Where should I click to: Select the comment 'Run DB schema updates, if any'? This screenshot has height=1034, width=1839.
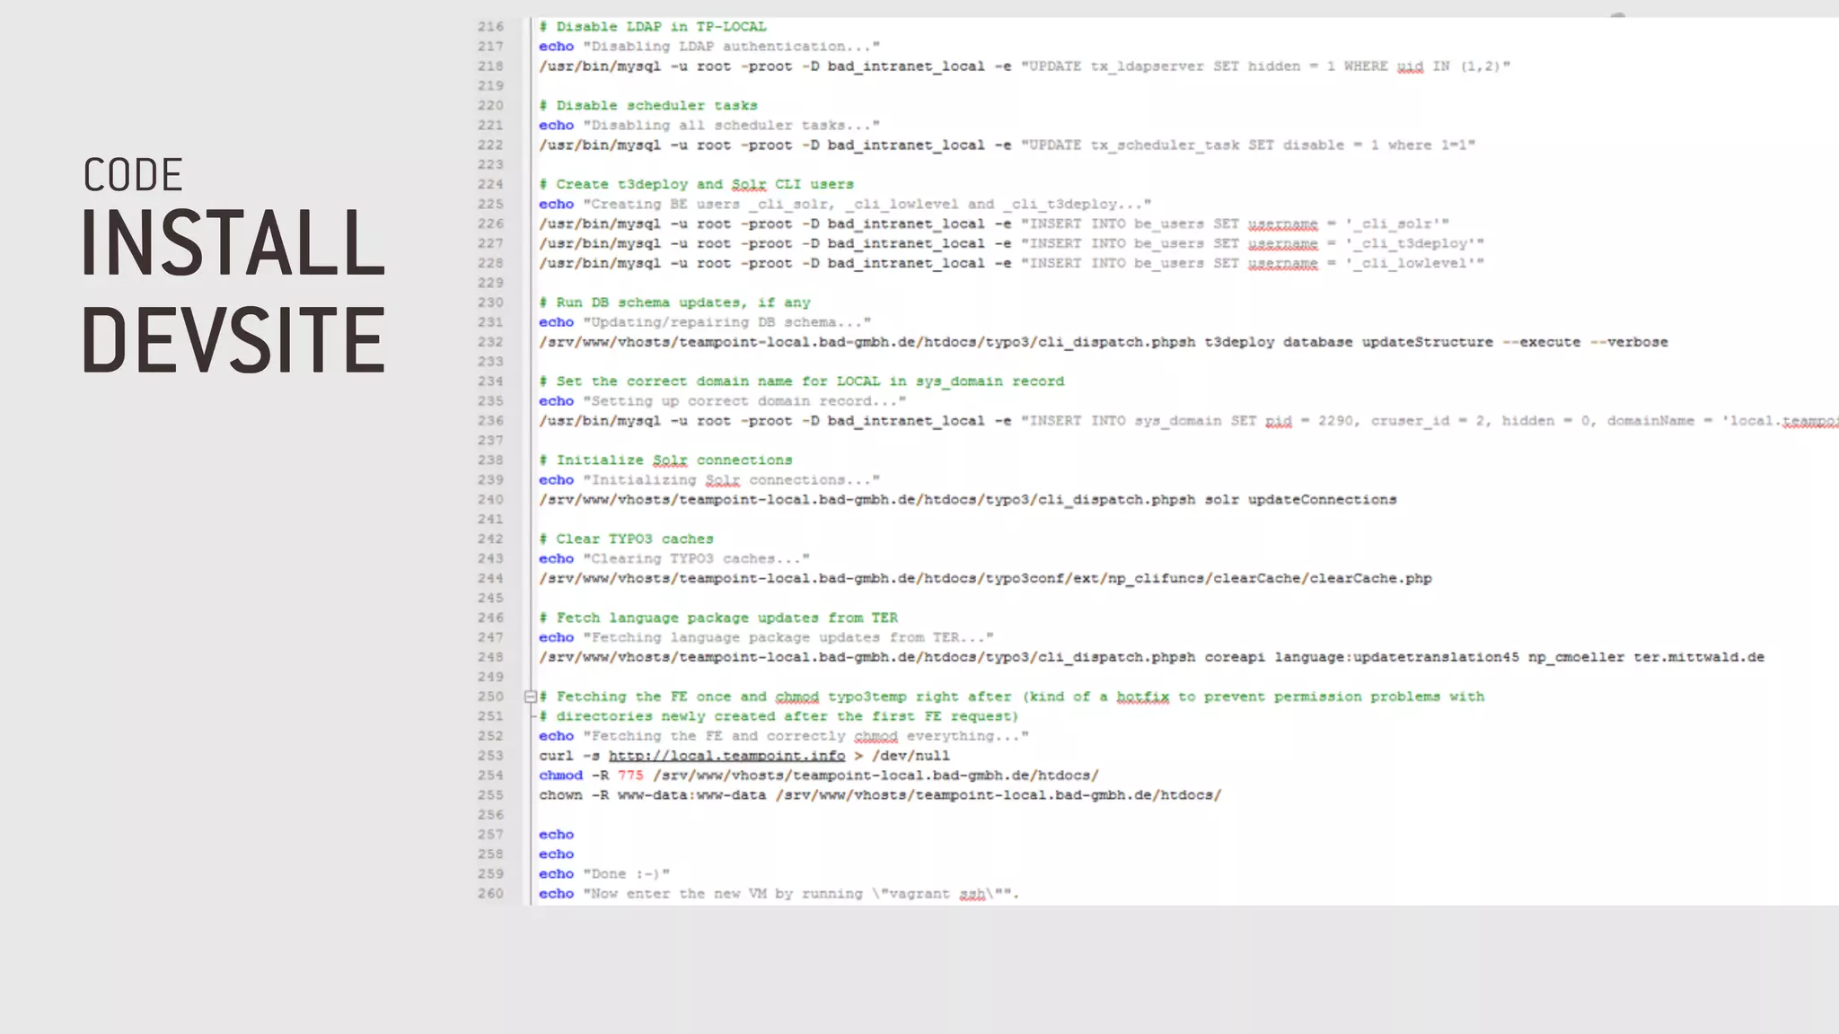pyautogui.click(x=675, y=303)
